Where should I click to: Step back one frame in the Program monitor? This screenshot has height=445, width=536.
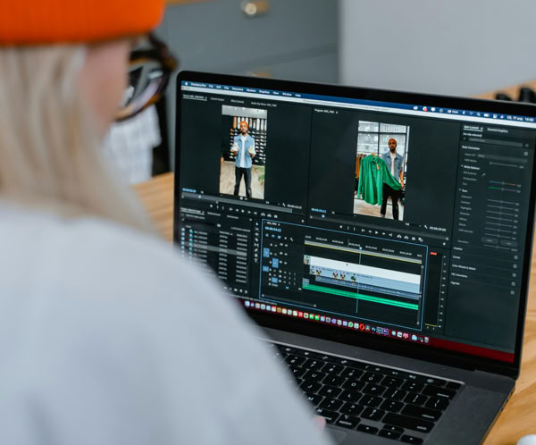click(370, 231)
